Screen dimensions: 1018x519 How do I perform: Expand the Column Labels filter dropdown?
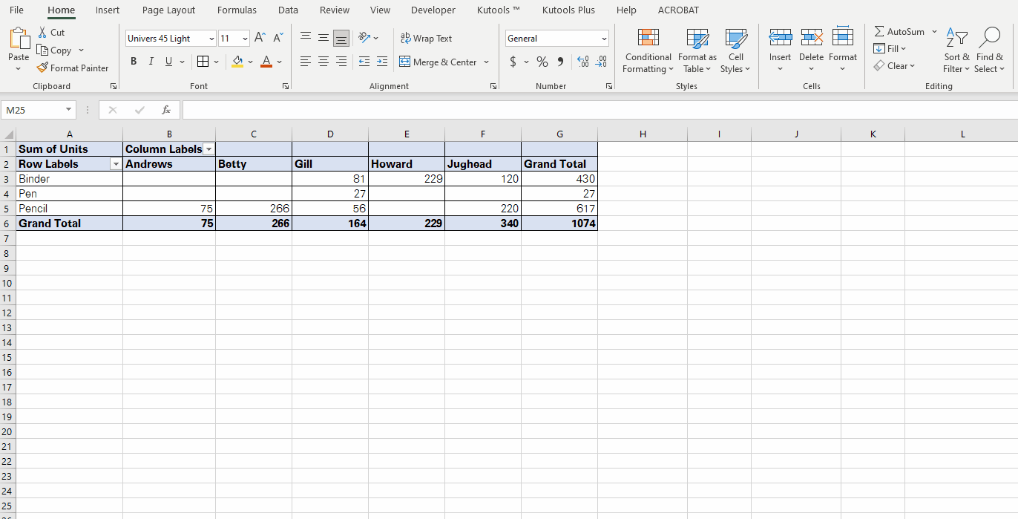tap(209, 149)
